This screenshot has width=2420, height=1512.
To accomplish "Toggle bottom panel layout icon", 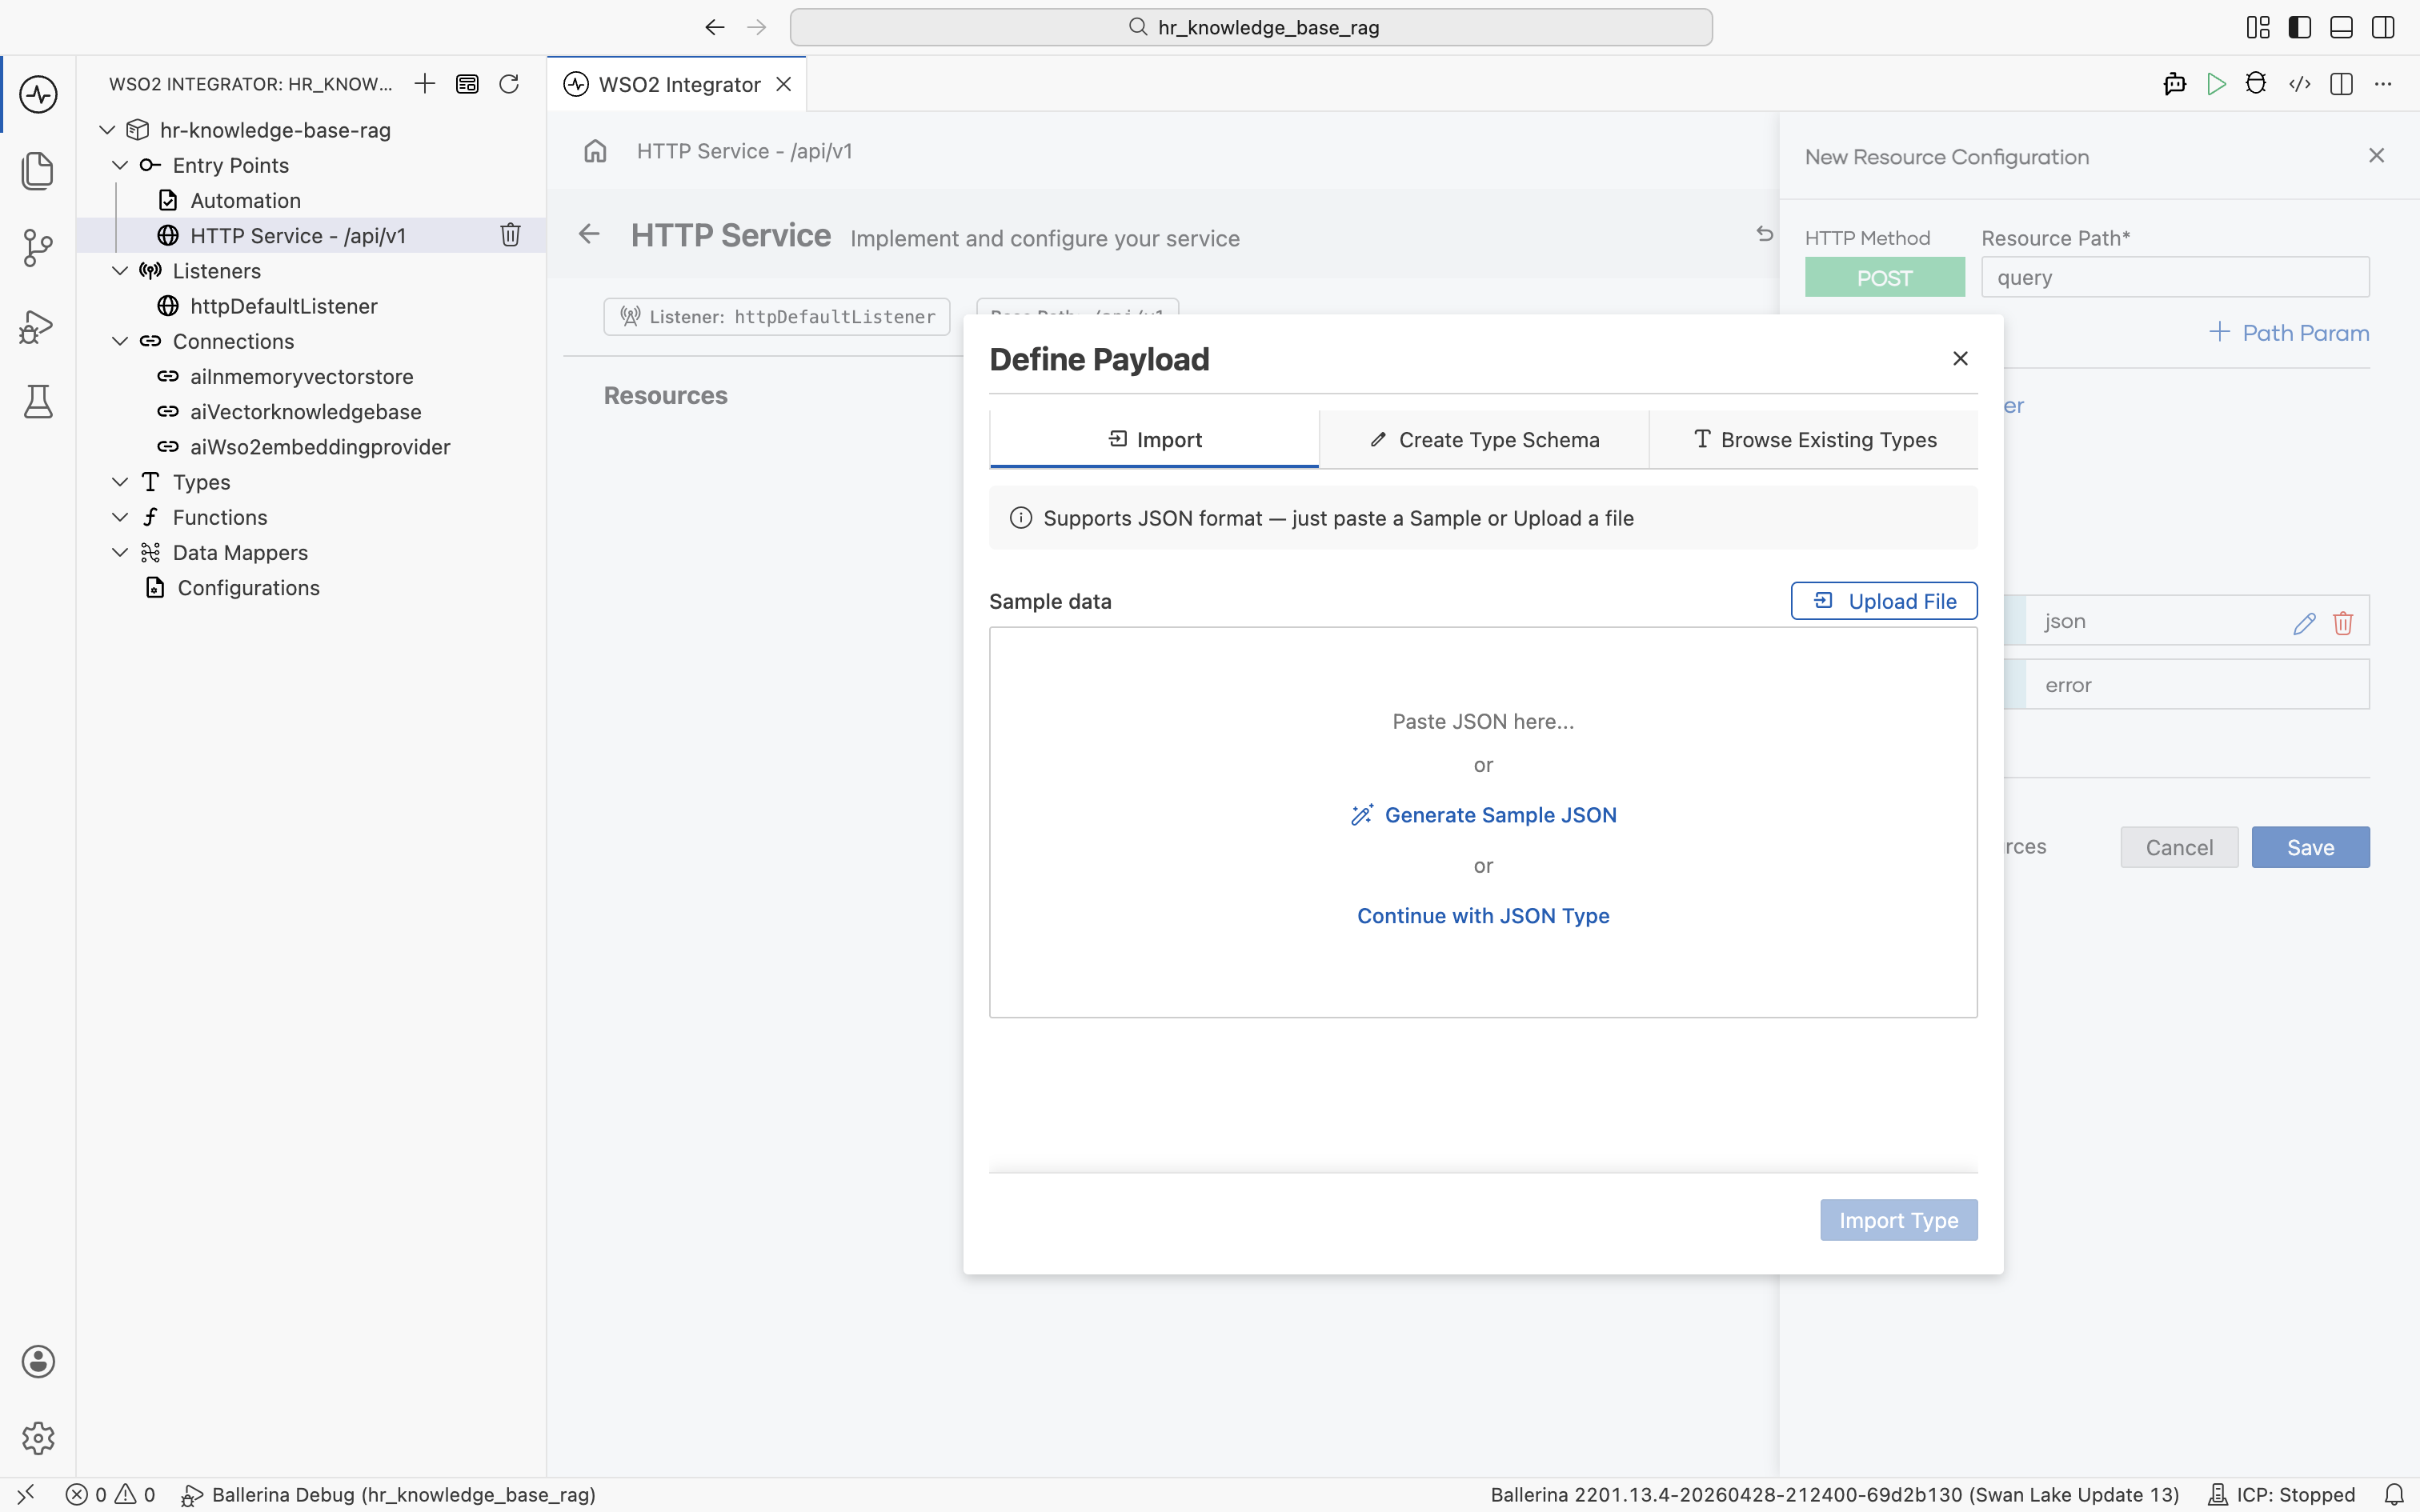I will coord(2341,27).
